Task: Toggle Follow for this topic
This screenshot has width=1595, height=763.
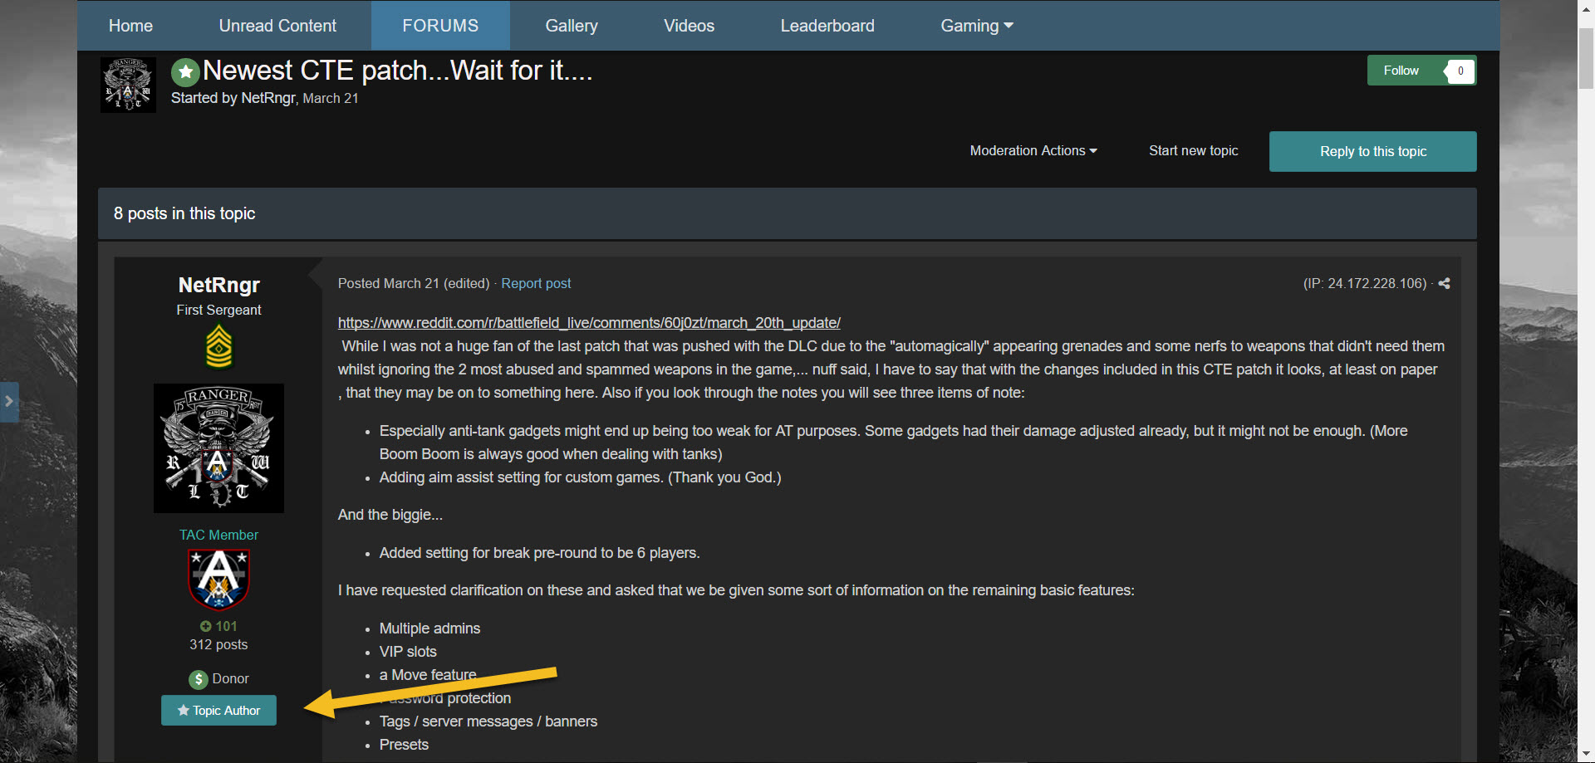Action: tap(1401, 71)
